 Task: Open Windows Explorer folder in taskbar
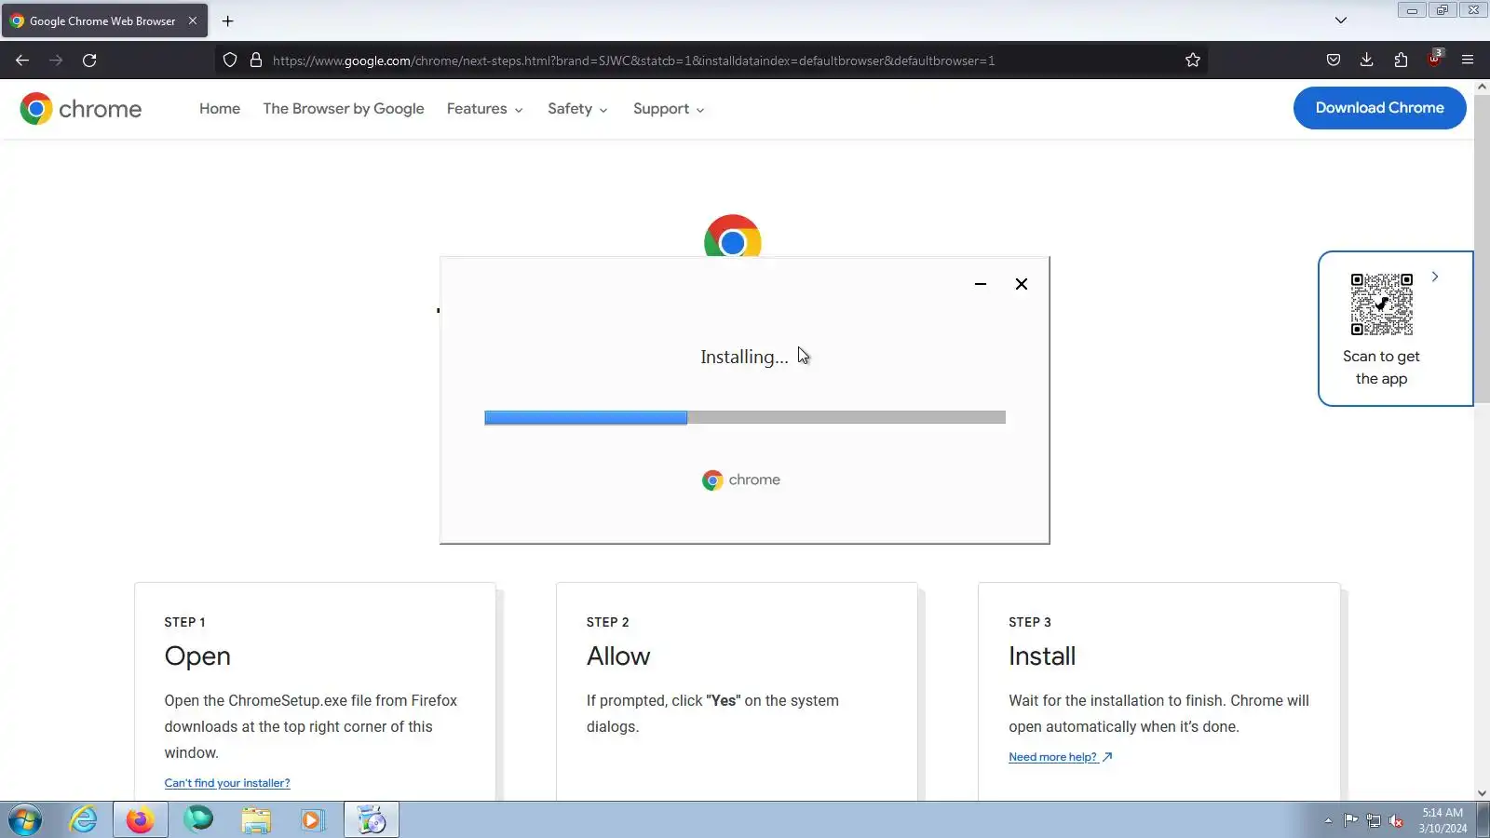point(256,820)
